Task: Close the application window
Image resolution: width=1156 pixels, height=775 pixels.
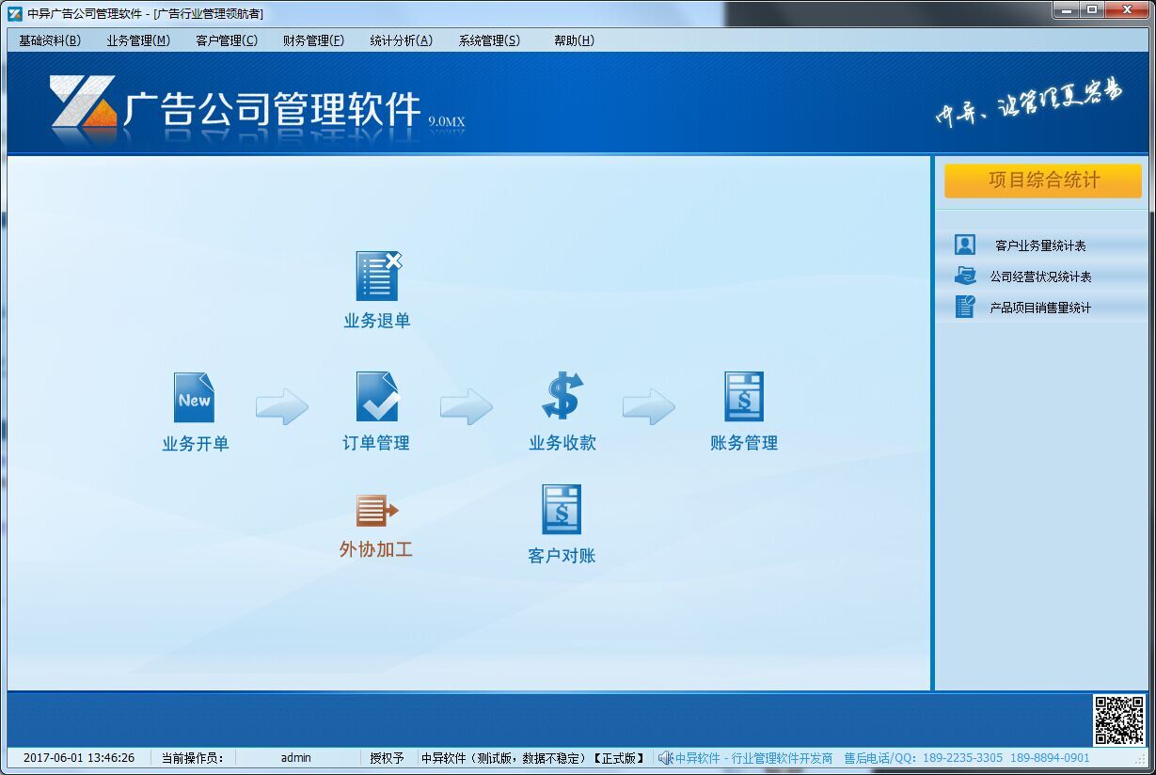Action: (x=1126, y=9)
